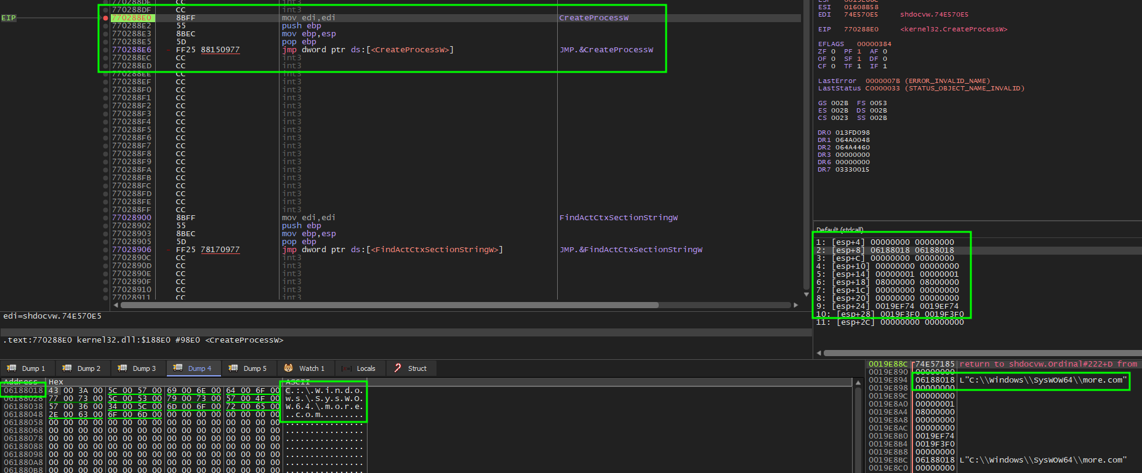Click the active Dump 4 tab
The image size is (1142, 473).
tap(193, 368)
